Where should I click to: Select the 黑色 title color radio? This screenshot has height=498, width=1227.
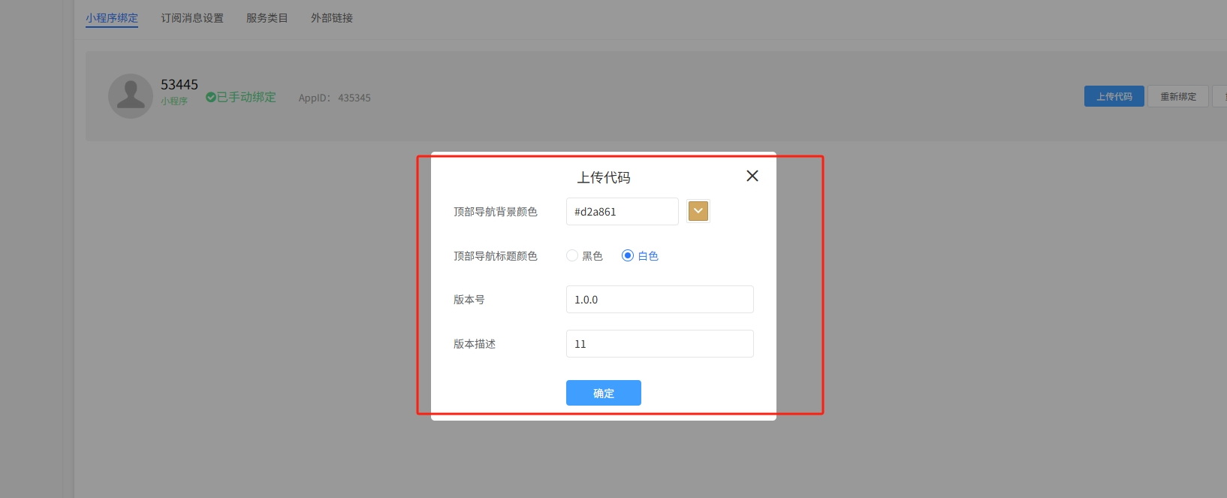pos(572,255)
